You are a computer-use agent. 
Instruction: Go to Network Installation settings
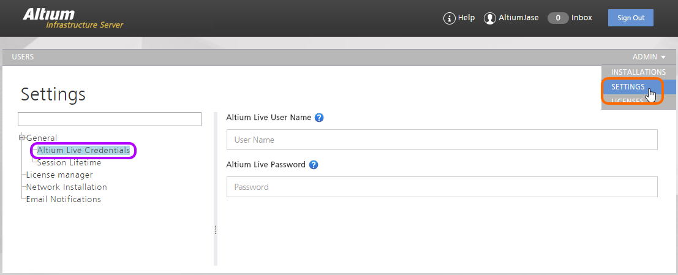pyautogui.click(x=66, y=187)
